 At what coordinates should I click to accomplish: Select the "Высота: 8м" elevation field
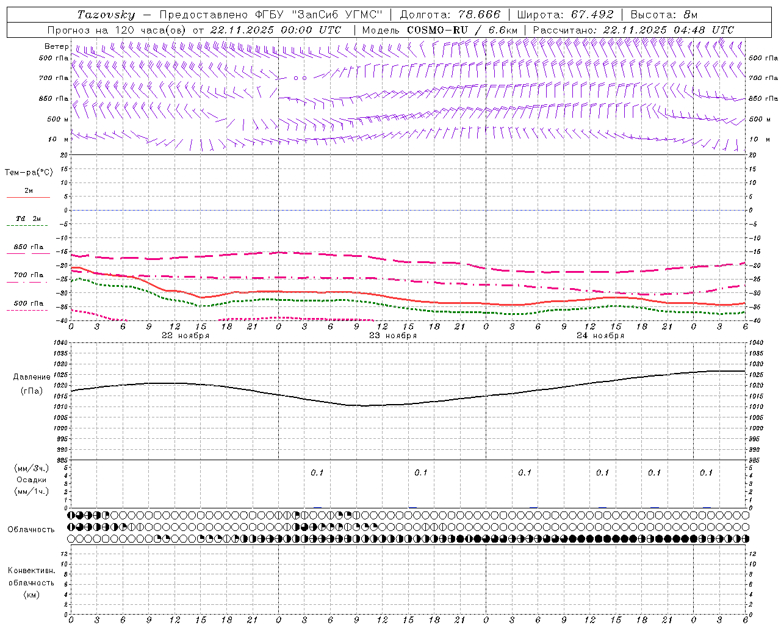(664, 15)
